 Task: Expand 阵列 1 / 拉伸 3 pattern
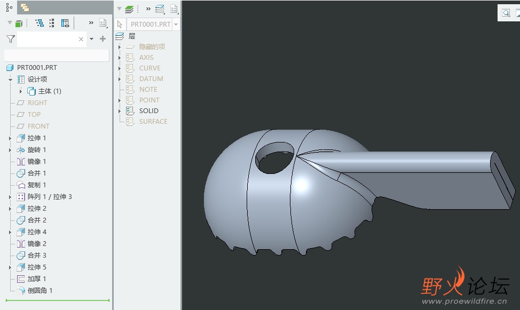10,197
